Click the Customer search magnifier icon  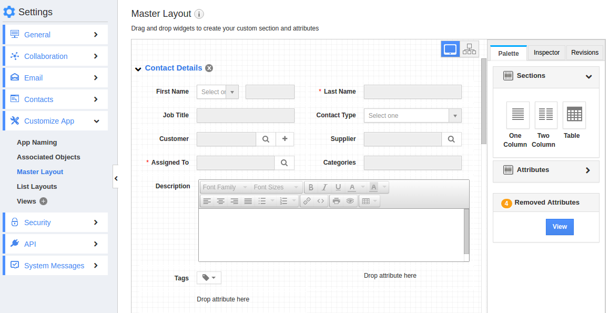[266, 139]
